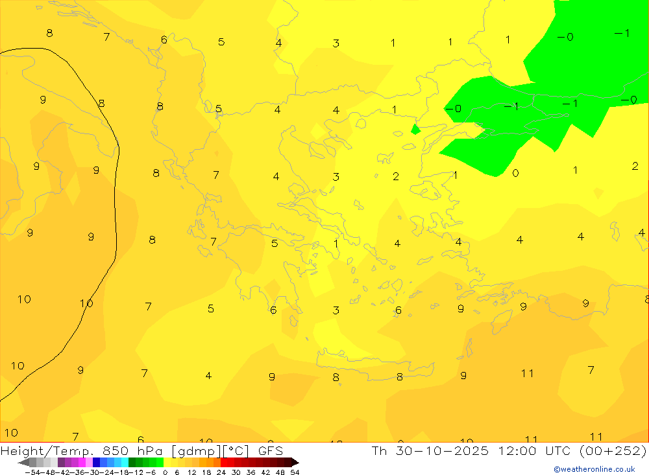Viewport: 649px width, 475px height.
Task: Click the '30-10-2025' forecast date
Action: [x=442, y=450]
